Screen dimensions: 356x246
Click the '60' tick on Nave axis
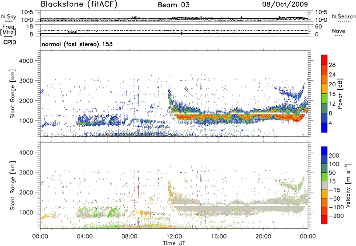pos(319,27)
